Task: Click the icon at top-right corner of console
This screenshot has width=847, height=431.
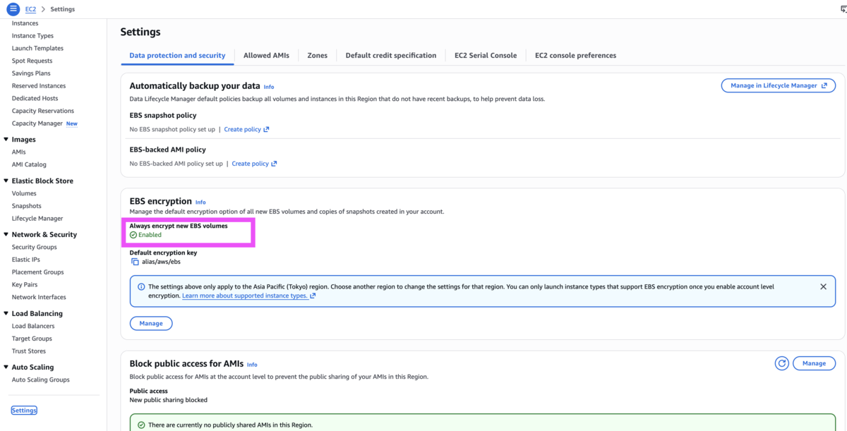Action: click(843, 9)
